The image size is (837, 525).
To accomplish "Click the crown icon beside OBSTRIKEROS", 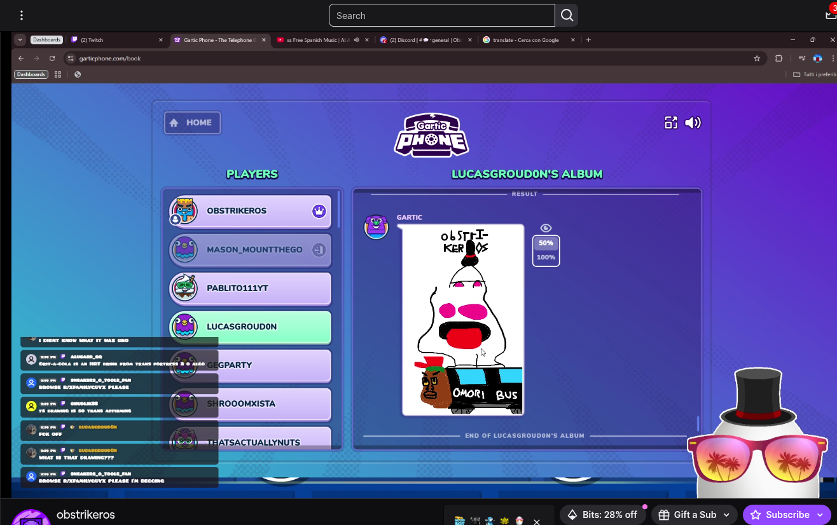I will [x=319, y=211].
